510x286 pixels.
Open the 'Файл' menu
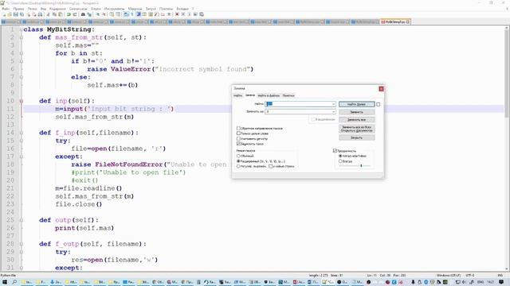[6, 9]
